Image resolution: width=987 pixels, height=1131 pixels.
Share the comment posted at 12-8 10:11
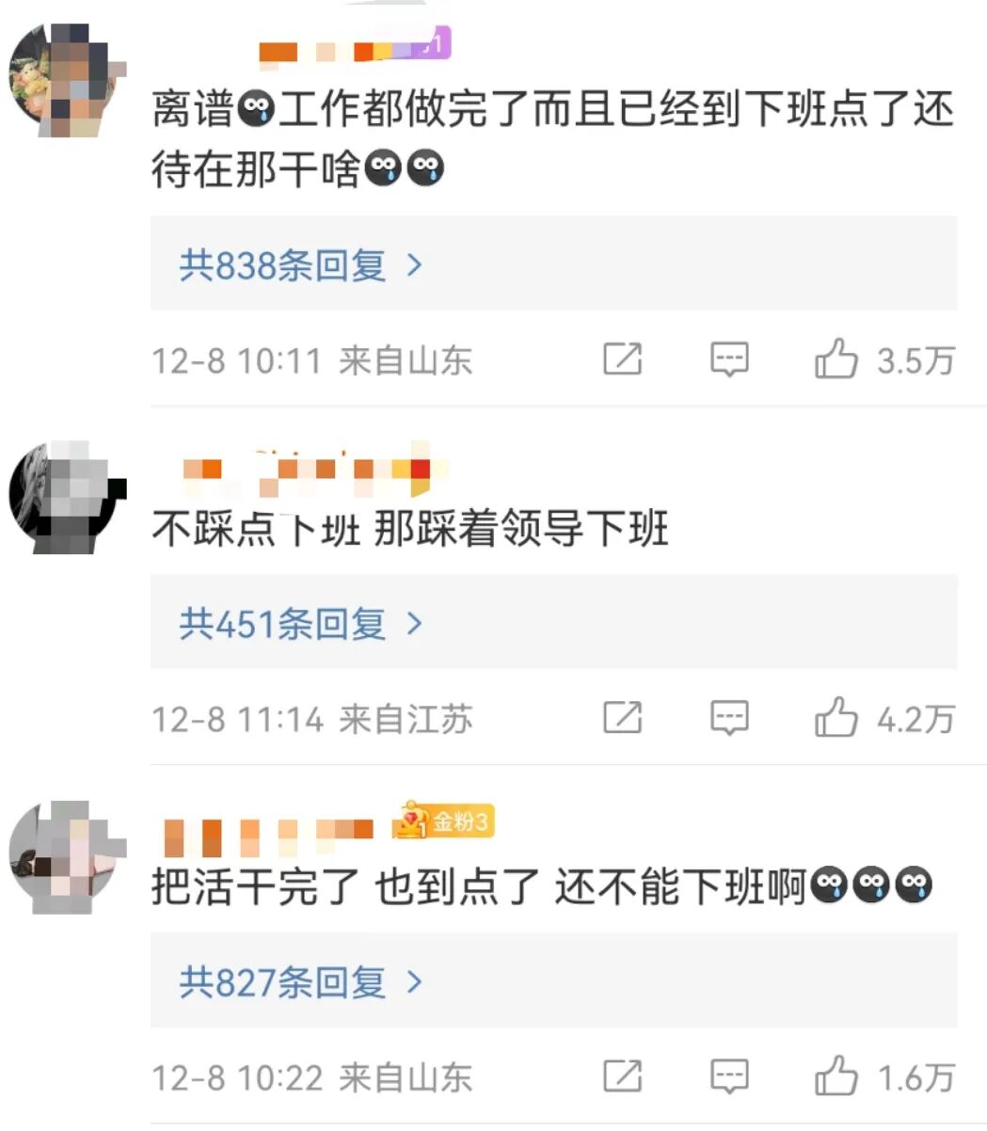pos(622,359)
